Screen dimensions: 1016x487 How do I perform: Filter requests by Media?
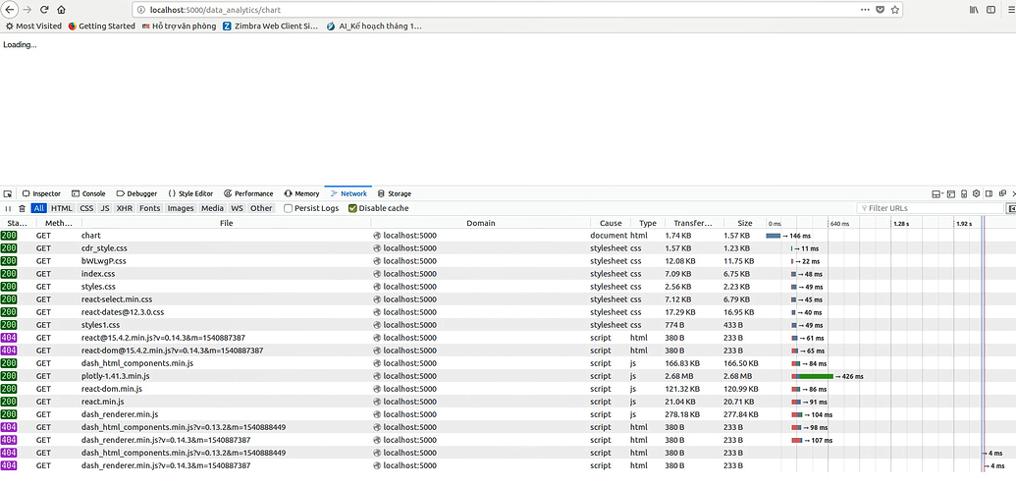[212, 209]
